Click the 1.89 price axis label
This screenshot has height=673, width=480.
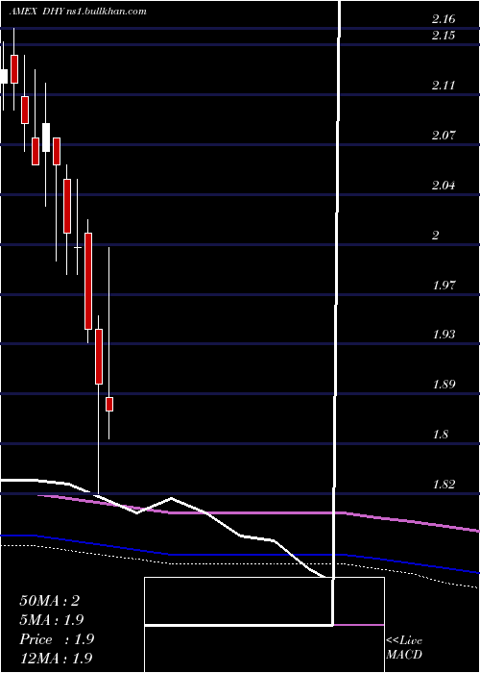[x=444, y=385]
